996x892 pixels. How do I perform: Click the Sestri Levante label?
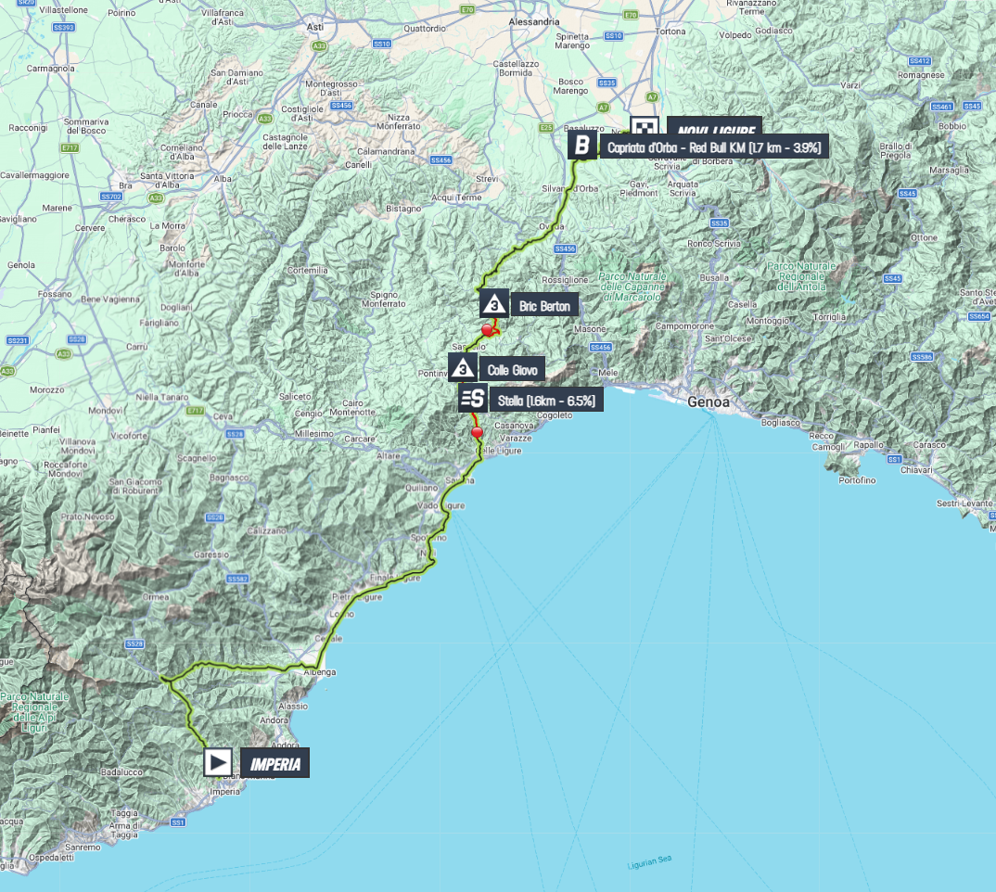coord(964,503)
